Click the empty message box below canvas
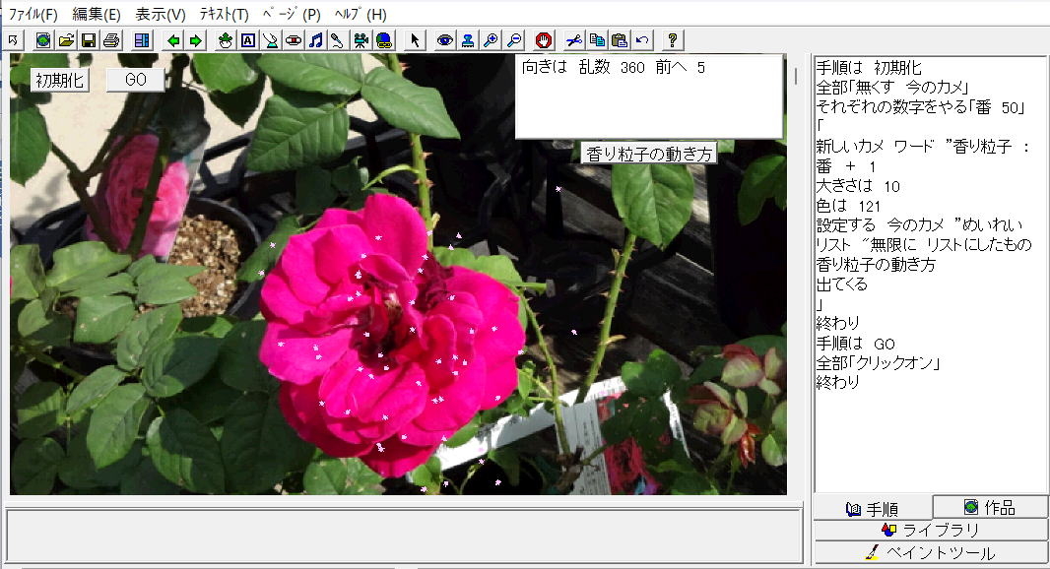 [404, 536]
